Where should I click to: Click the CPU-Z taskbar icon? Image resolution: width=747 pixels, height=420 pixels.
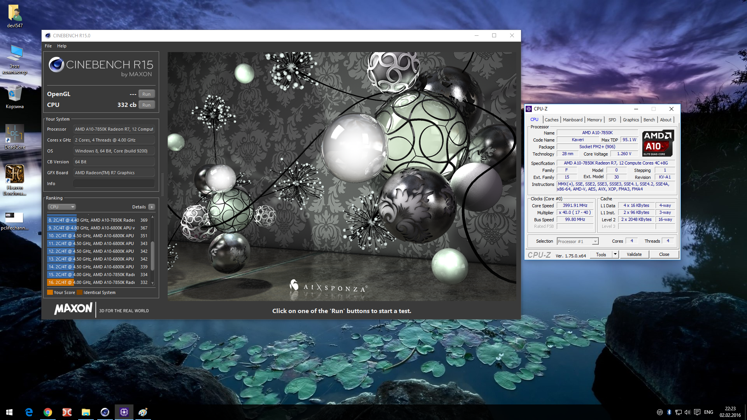click(124, 412)
